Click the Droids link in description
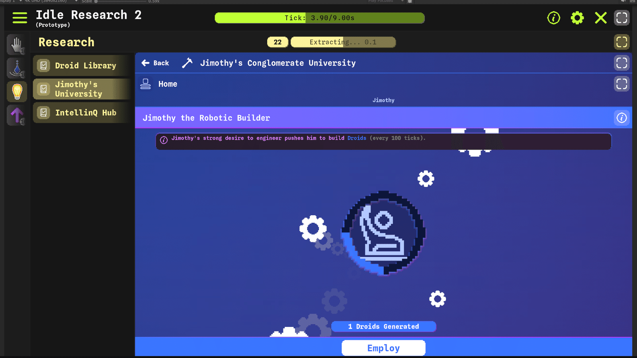637x358 pixels. coord(357,138)
